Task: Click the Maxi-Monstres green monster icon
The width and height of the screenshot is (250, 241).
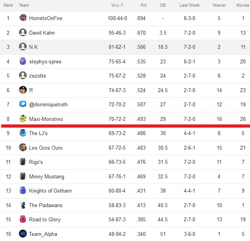Action: (23, 119)
